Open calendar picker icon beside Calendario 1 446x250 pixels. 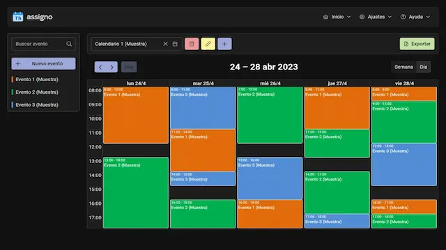click(175, 44)
